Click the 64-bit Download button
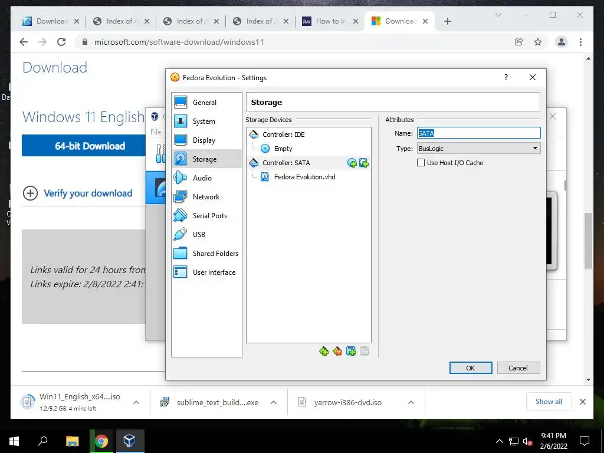The width and height of the screenshot is (604, 453). (84, 146)
